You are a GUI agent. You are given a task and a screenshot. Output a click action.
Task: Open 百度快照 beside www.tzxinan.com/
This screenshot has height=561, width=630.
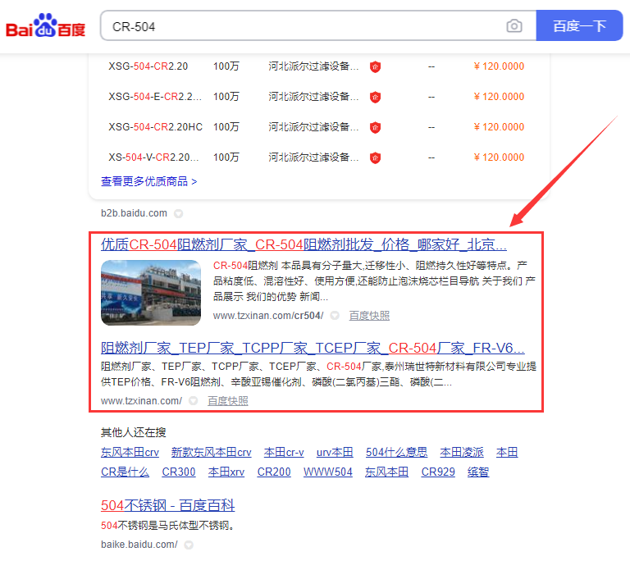point(228,401)
